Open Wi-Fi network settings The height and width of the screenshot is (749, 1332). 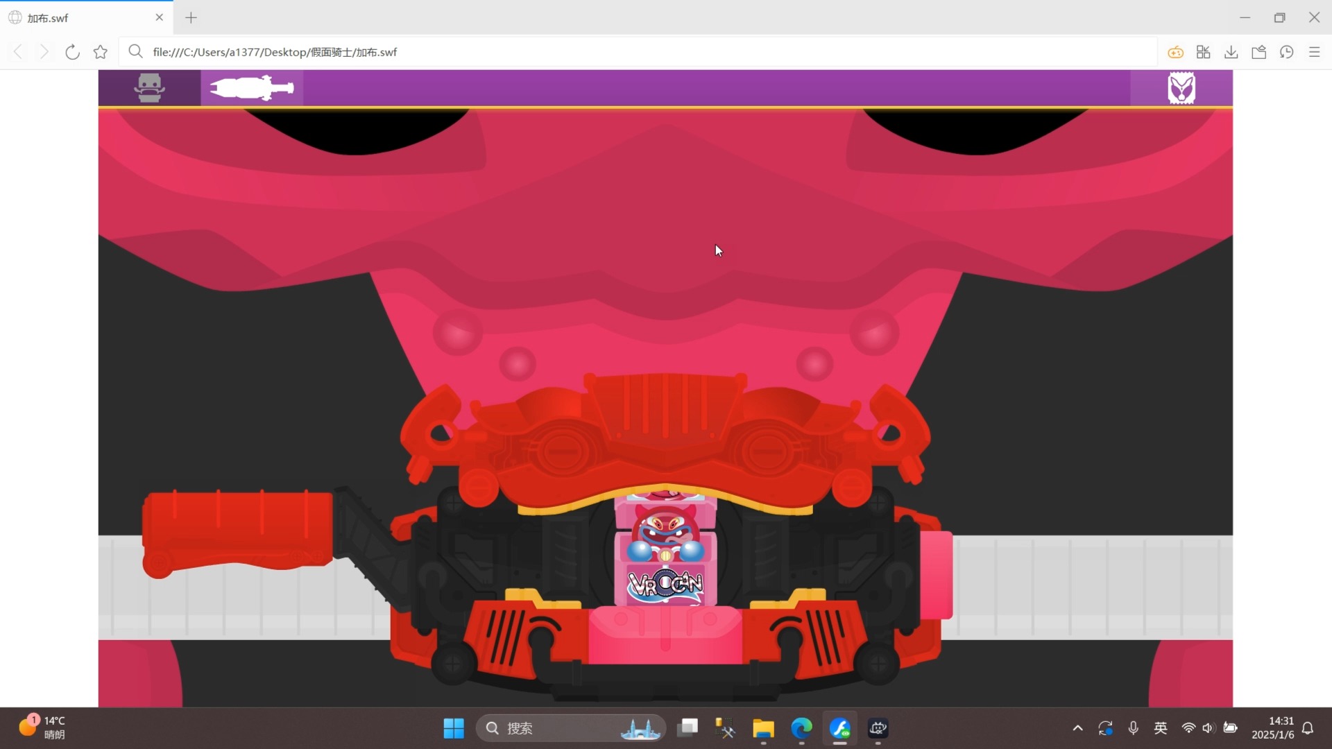tap(1188, 728)
